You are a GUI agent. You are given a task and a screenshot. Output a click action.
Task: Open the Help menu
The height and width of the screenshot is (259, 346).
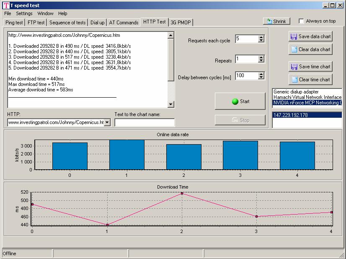tap(63, 13)
